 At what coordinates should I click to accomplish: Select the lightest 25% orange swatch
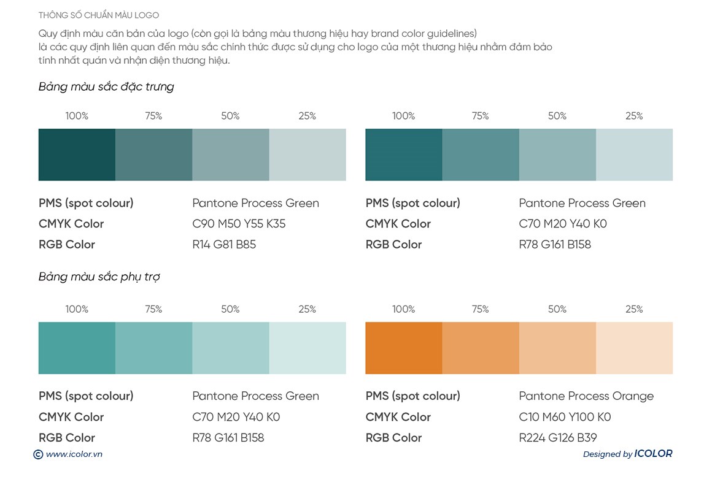[634, 348]
